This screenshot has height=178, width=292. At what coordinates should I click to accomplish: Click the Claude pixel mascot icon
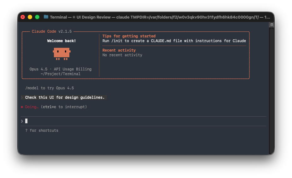pyautogui.click(x=61, y=54)
